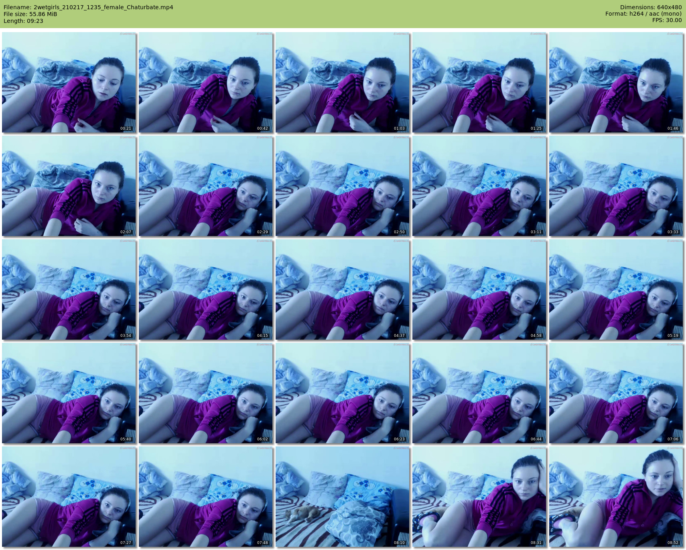Image resolution: width=686 pixels, height=550 pixels.
Task: Click the 01:03 video frame
Action: 343,82
